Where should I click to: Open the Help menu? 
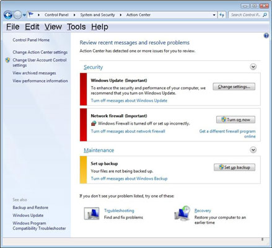(x=100, y=27)
